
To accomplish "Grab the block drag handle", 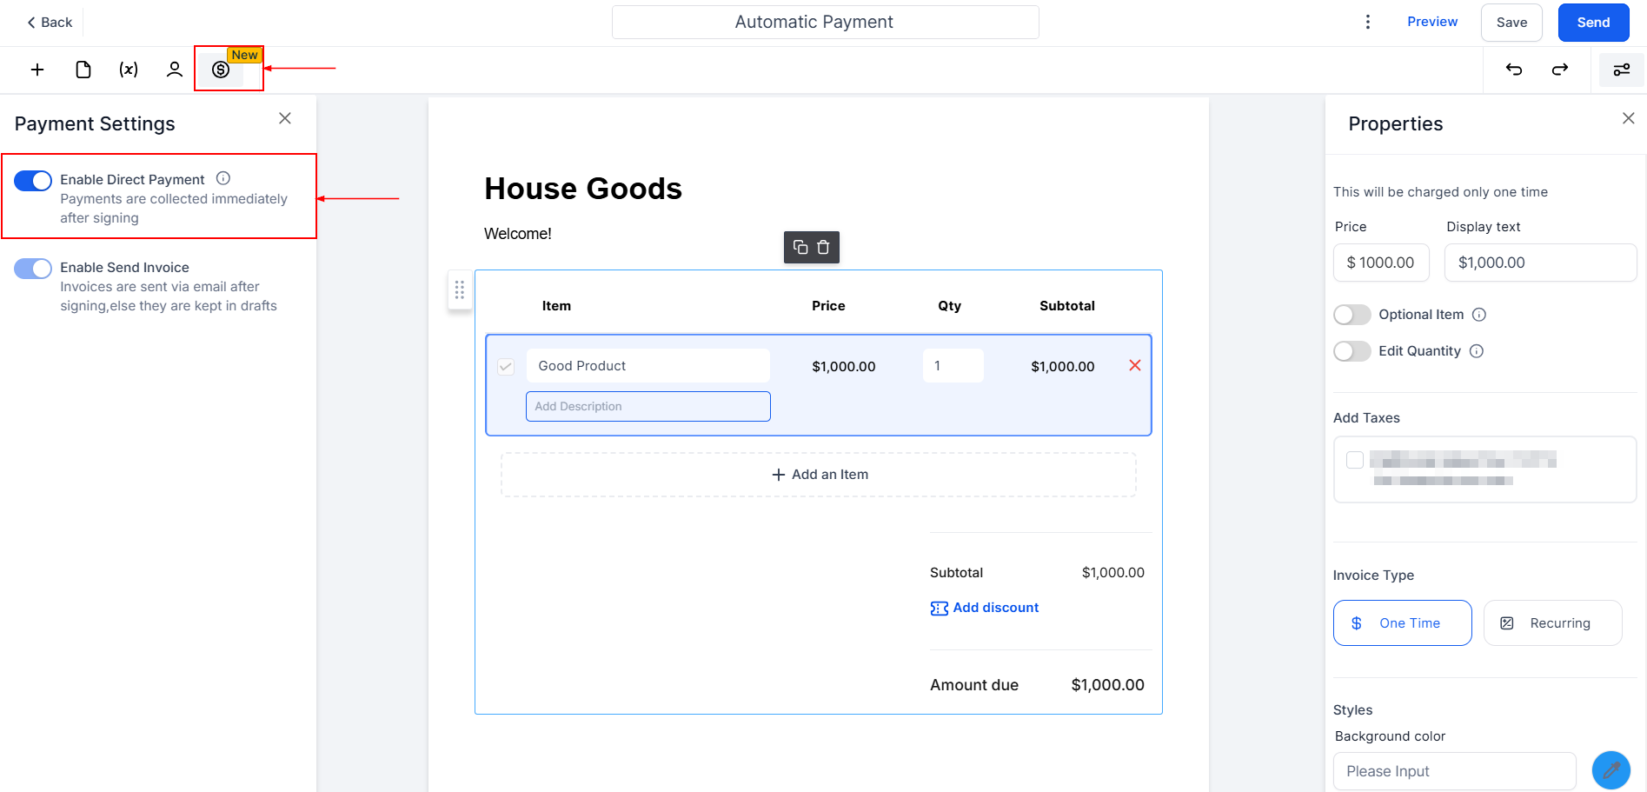I will pyautogui.click(x=460, y=290).
